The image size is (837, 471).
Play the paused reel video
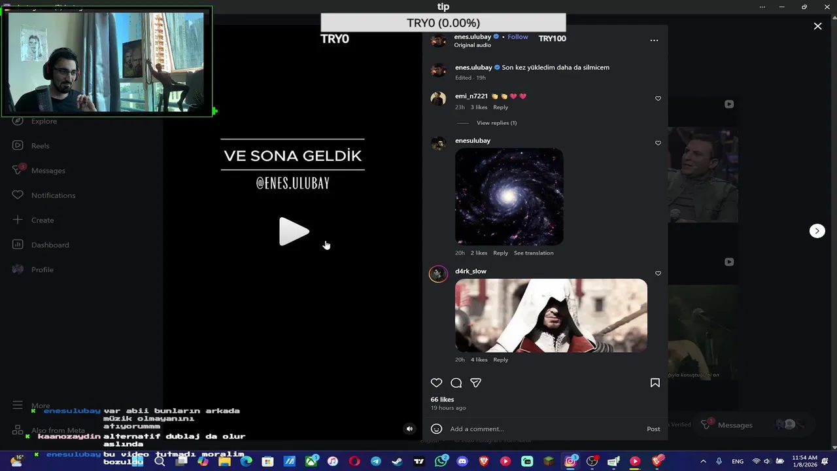[294, 232]
